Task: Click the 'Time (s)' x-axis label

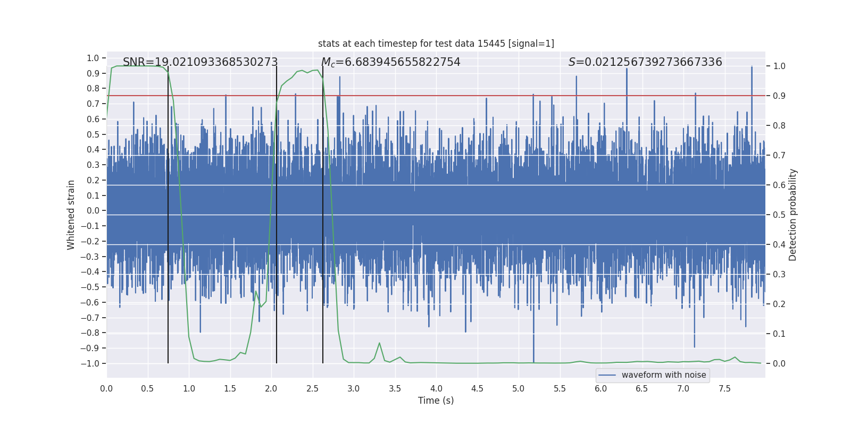Action: pos(436,401)
